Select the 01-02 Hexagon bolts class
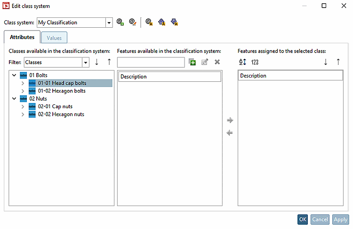The height and width of the screenshot is (229, 353). tap(62, 91)
